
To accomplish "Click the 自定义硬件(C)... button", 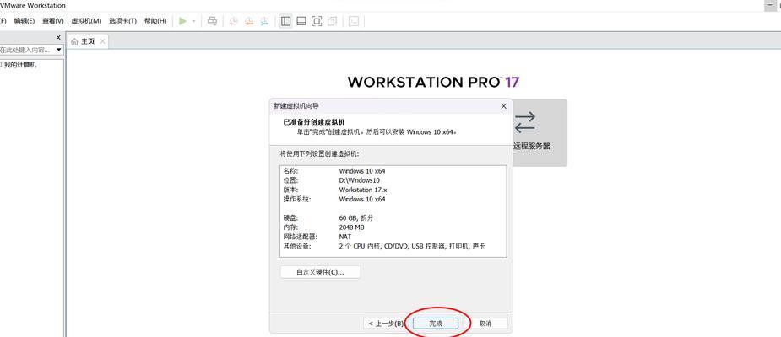I will 320,272.
